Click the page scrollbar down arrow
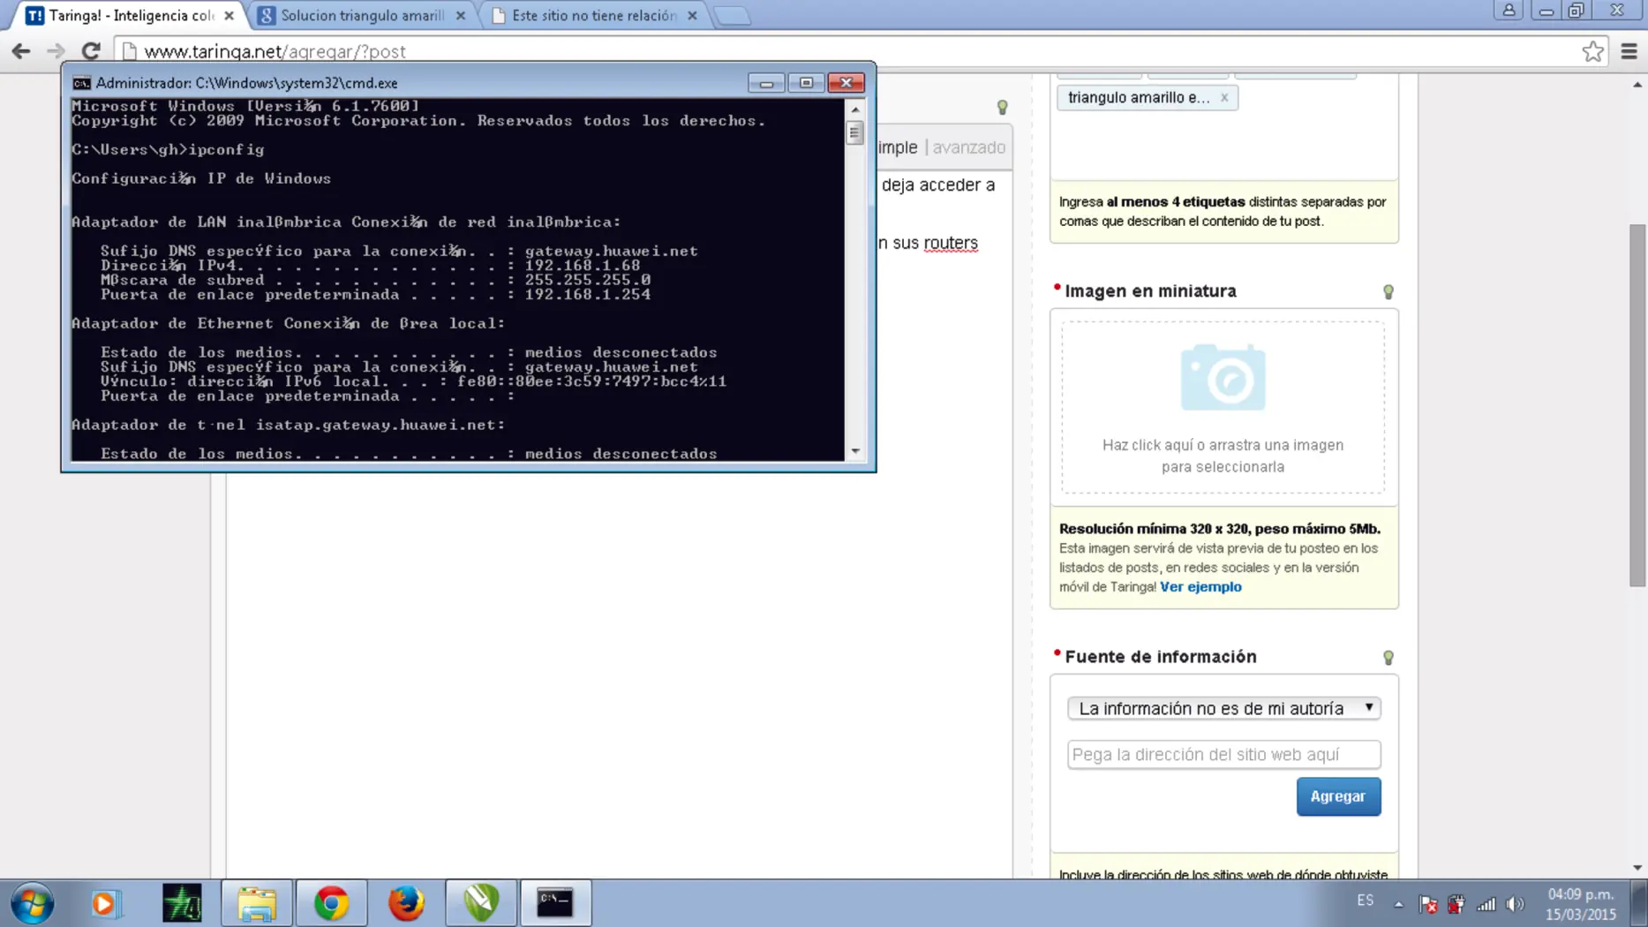Viewport: 1648px width, 927px height. (1637, 868)
